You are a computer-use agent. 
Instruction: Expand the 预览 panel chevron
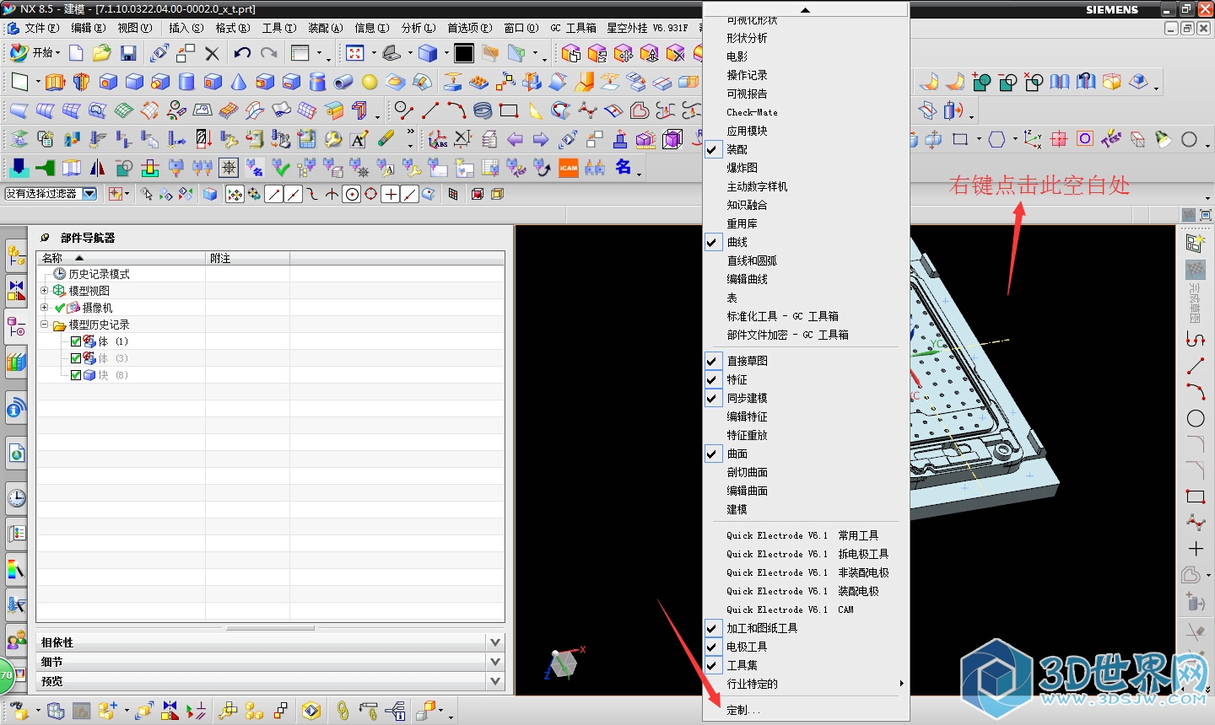click(x=495, y=681)
